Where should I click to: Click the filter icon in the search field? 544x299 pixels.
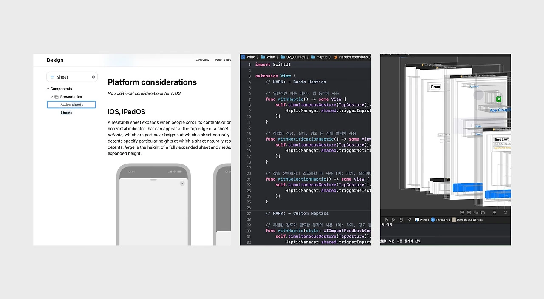(x=52, y=77)
